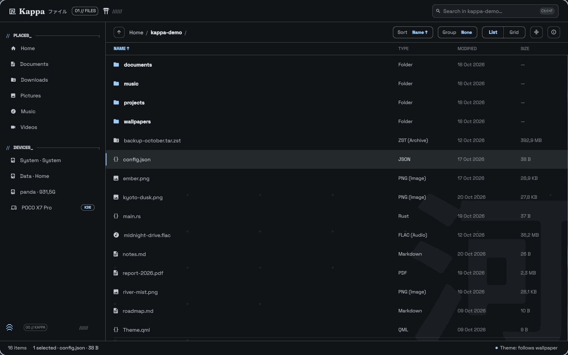This screenshot has height=355, width=568.
Task: Click the wave icon at sidebar bottom
Action: coord(9,327)
